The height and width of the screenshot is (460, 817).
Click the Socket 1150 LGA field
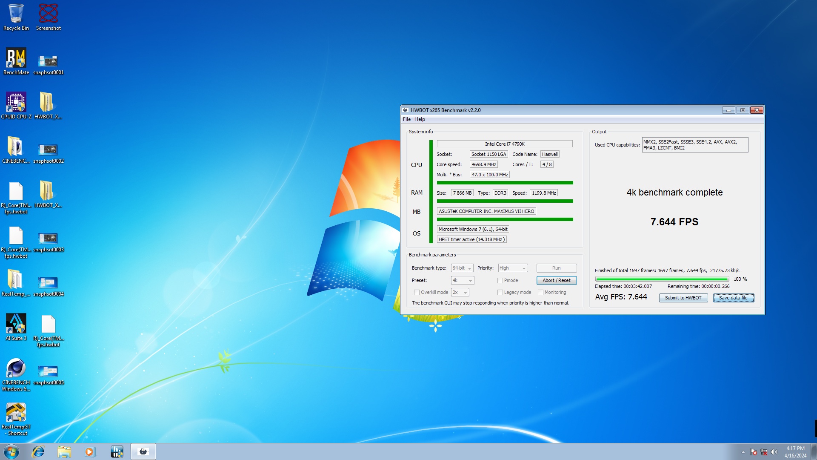pos(489,154)
